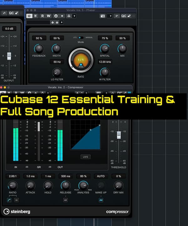
Task: Click the 12.00 kHz hi filter value
Action: [x=105, y=62]
